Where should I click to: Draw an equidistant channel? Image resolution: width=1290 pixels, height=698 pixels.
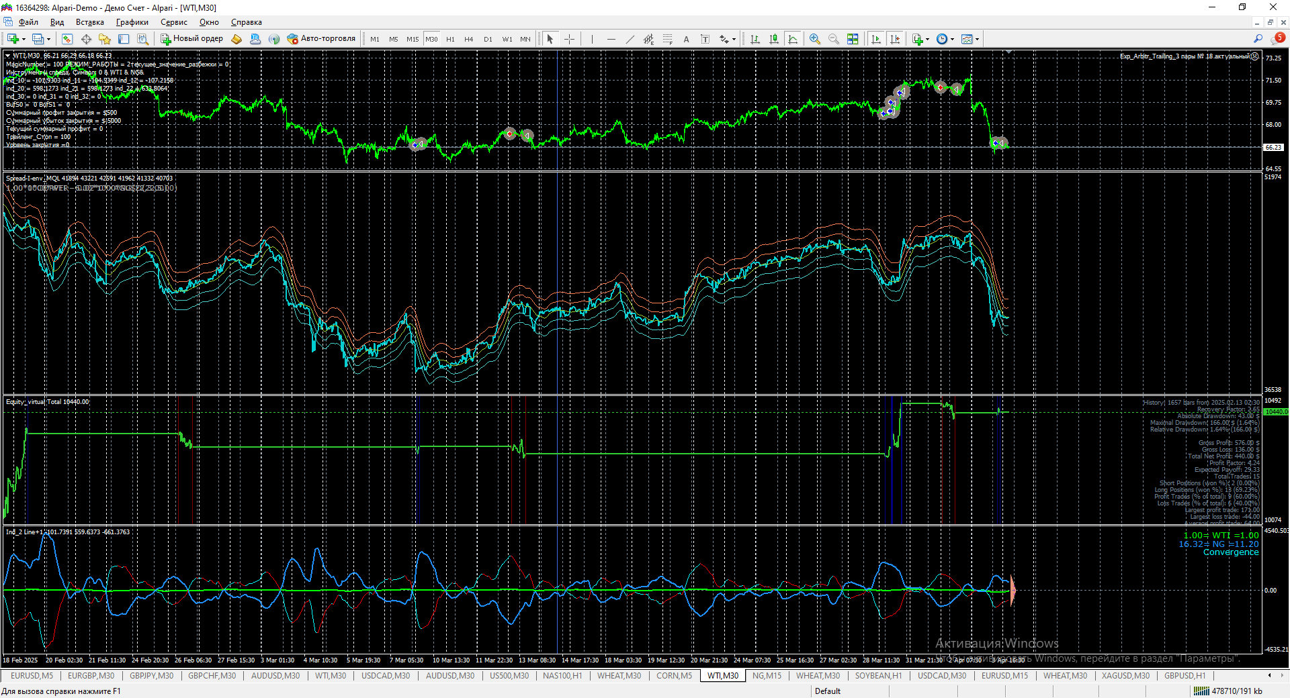(x=648, y=39)
